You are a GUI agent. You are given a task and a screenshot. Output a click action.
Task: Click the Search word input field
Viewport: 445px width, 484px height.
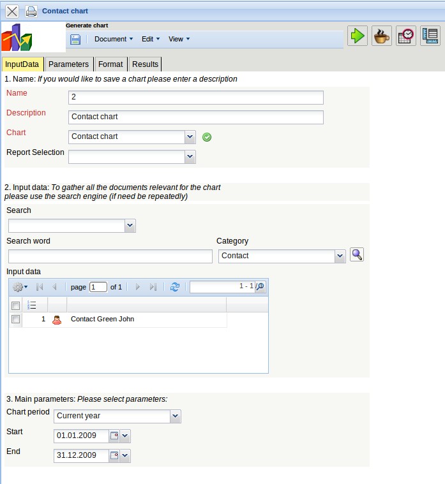click(110, 256)
